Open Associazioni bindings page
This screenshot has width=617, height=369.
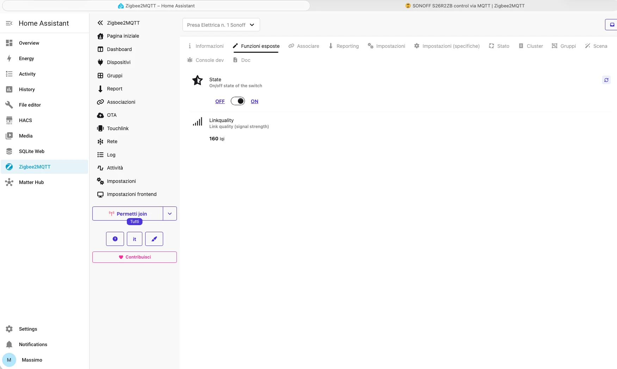pyautogui.click(x=121, y=102)
